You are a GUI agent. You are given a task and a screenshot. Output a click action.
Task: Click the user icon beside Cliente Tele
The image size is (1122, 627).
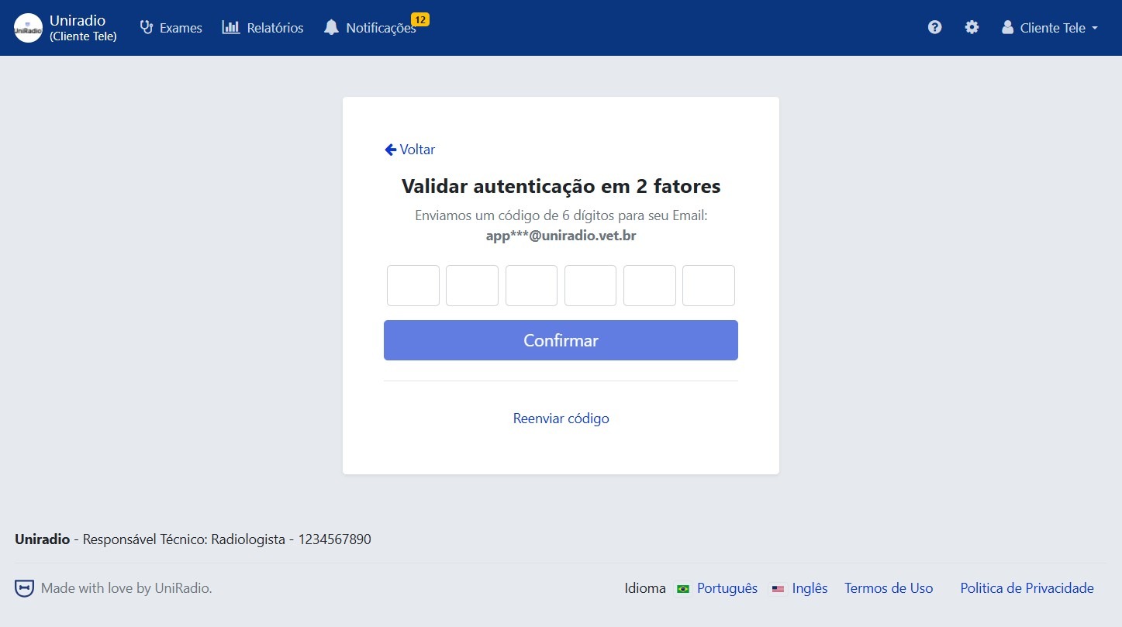[1006, 26]
